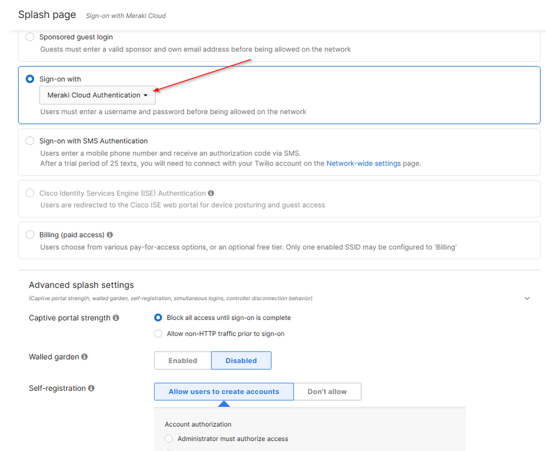Image resolution: width=546 pixels, height=451 pixels.
Task: Select Administrator must authorize access radio
Action: [169, 439]
